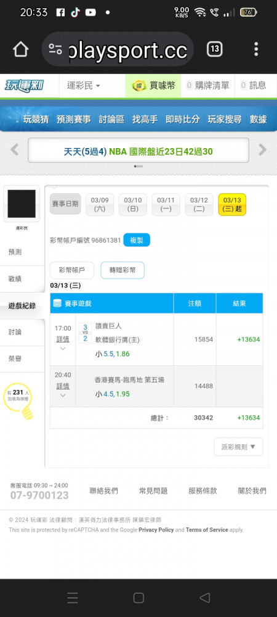Screen dimensions: 277x617
Task: Go to 玩競猜 section
Action: point(36,119)
